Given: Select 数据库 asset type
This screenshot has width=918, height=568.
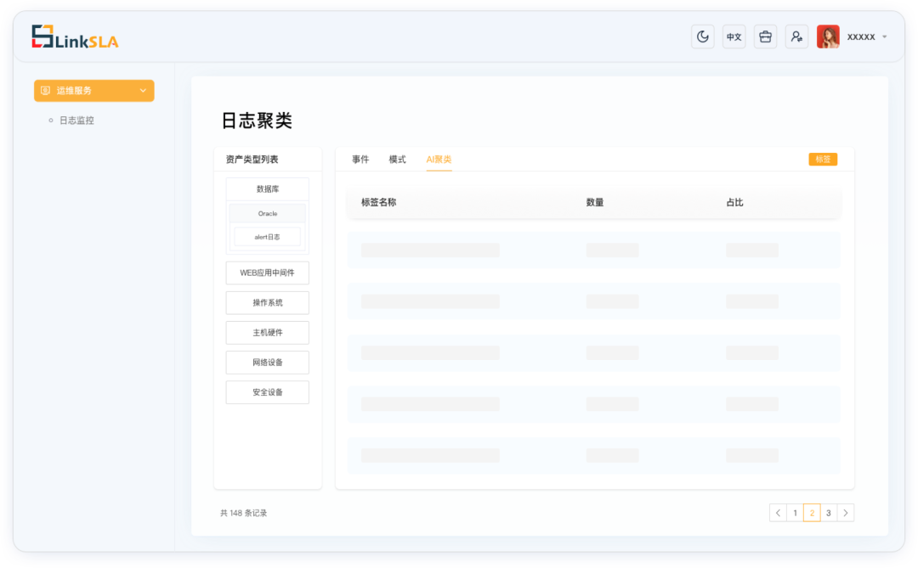Looking at the screenshot, I should (268, 189).
